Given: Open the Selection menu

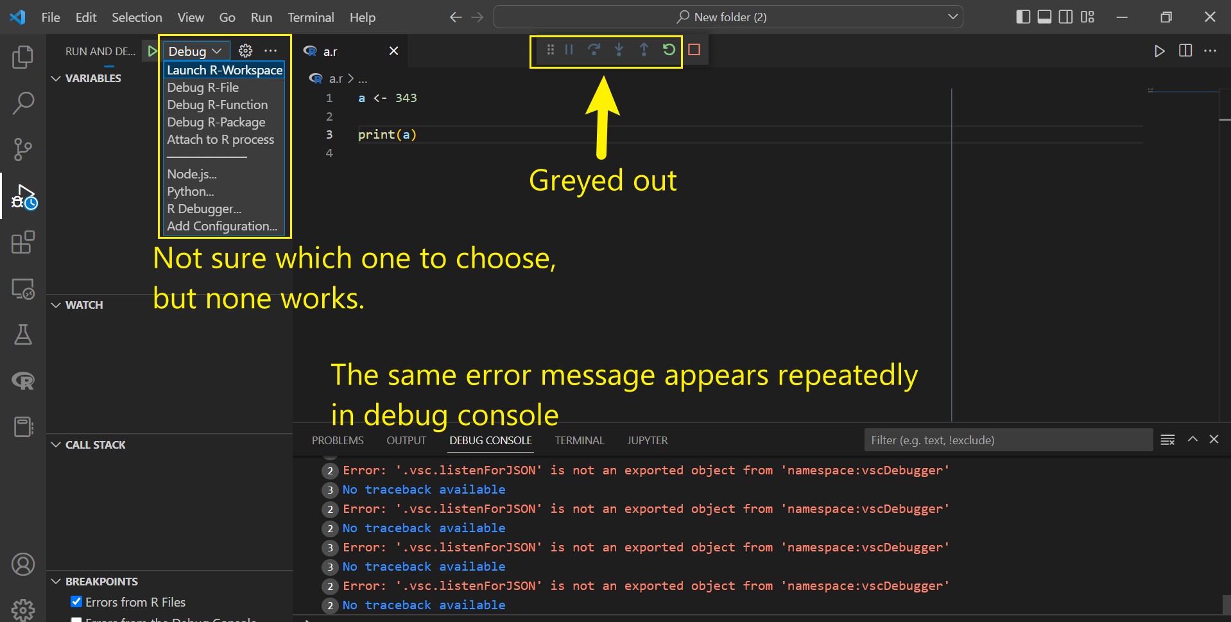Looking at the screenshot, I should point(137,17).
